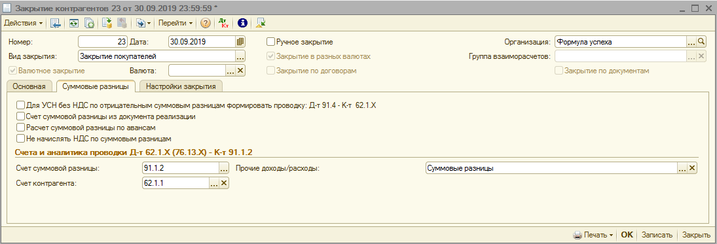Open selection for Вид закрытия field
The width and height of the screenshot is (717, 244).
click(x=240, y=56)
